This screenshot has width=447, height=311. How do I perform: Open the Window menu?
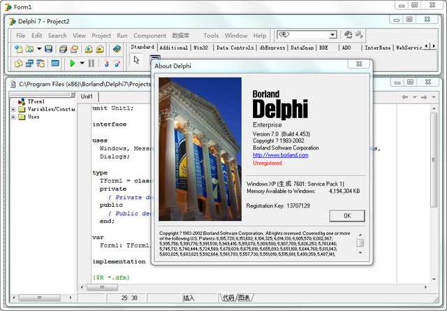tap(236, 36)
